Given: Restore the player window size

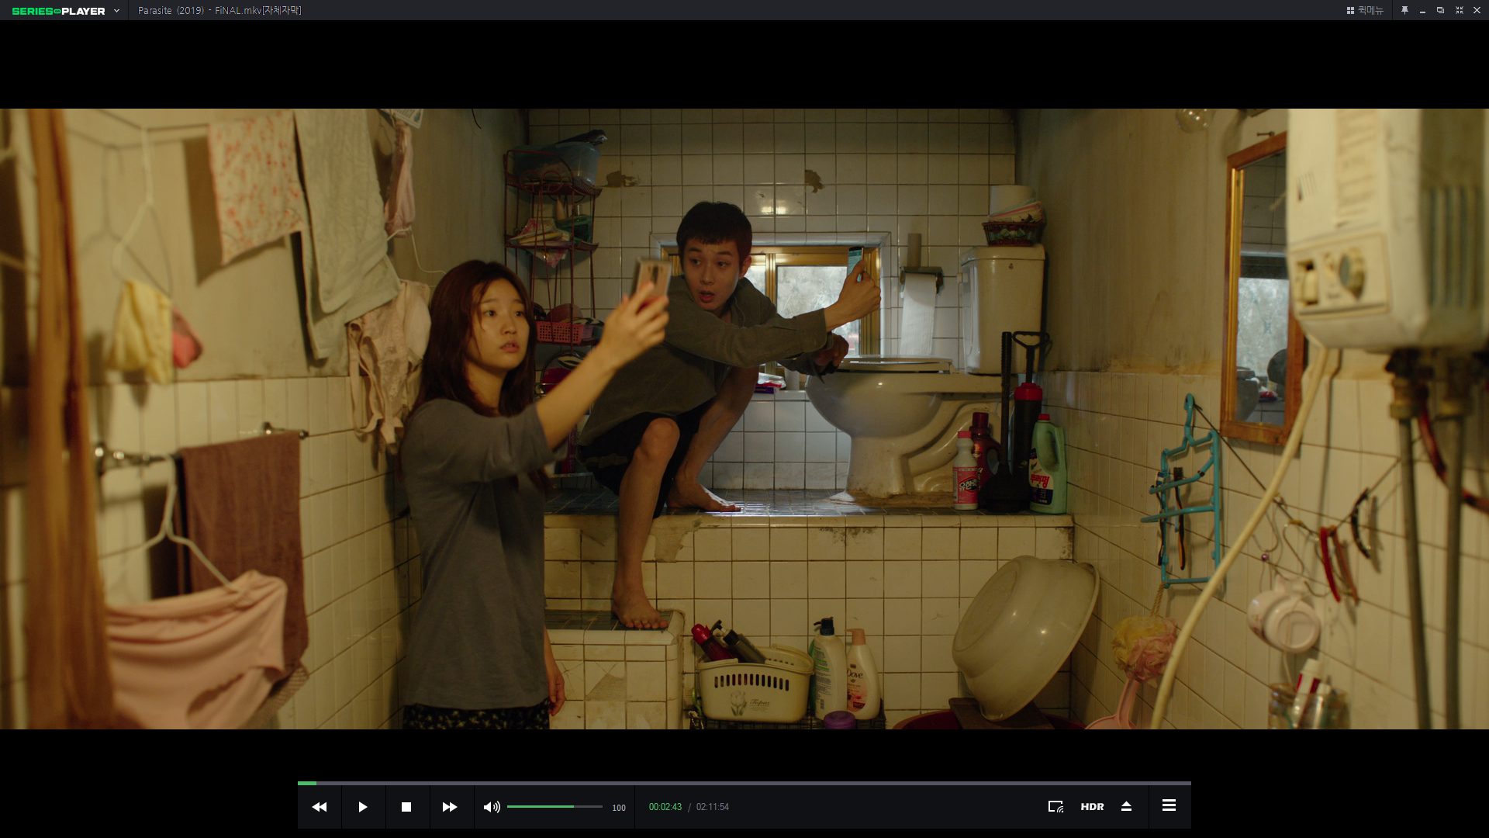Looking at the screenshot, I should [x=1440, y=10].
